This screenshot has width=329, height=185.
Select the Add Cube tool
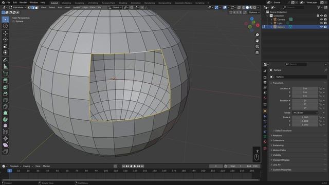5,73
